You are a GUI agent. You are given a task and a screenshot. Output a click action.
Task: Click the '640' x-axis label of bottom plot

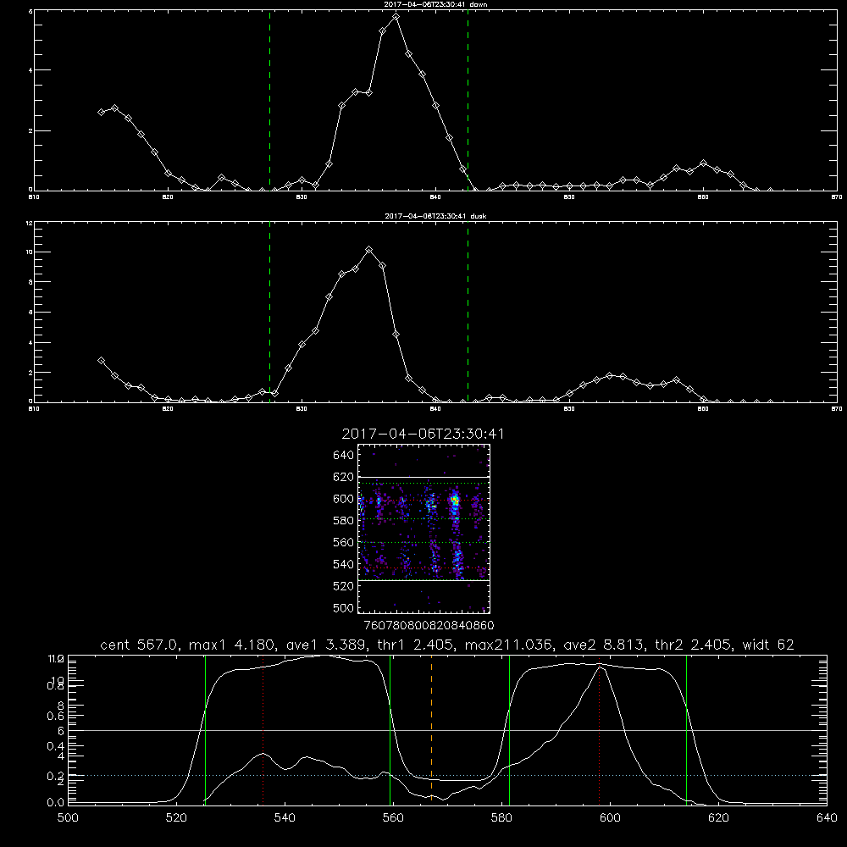[827, 818]
